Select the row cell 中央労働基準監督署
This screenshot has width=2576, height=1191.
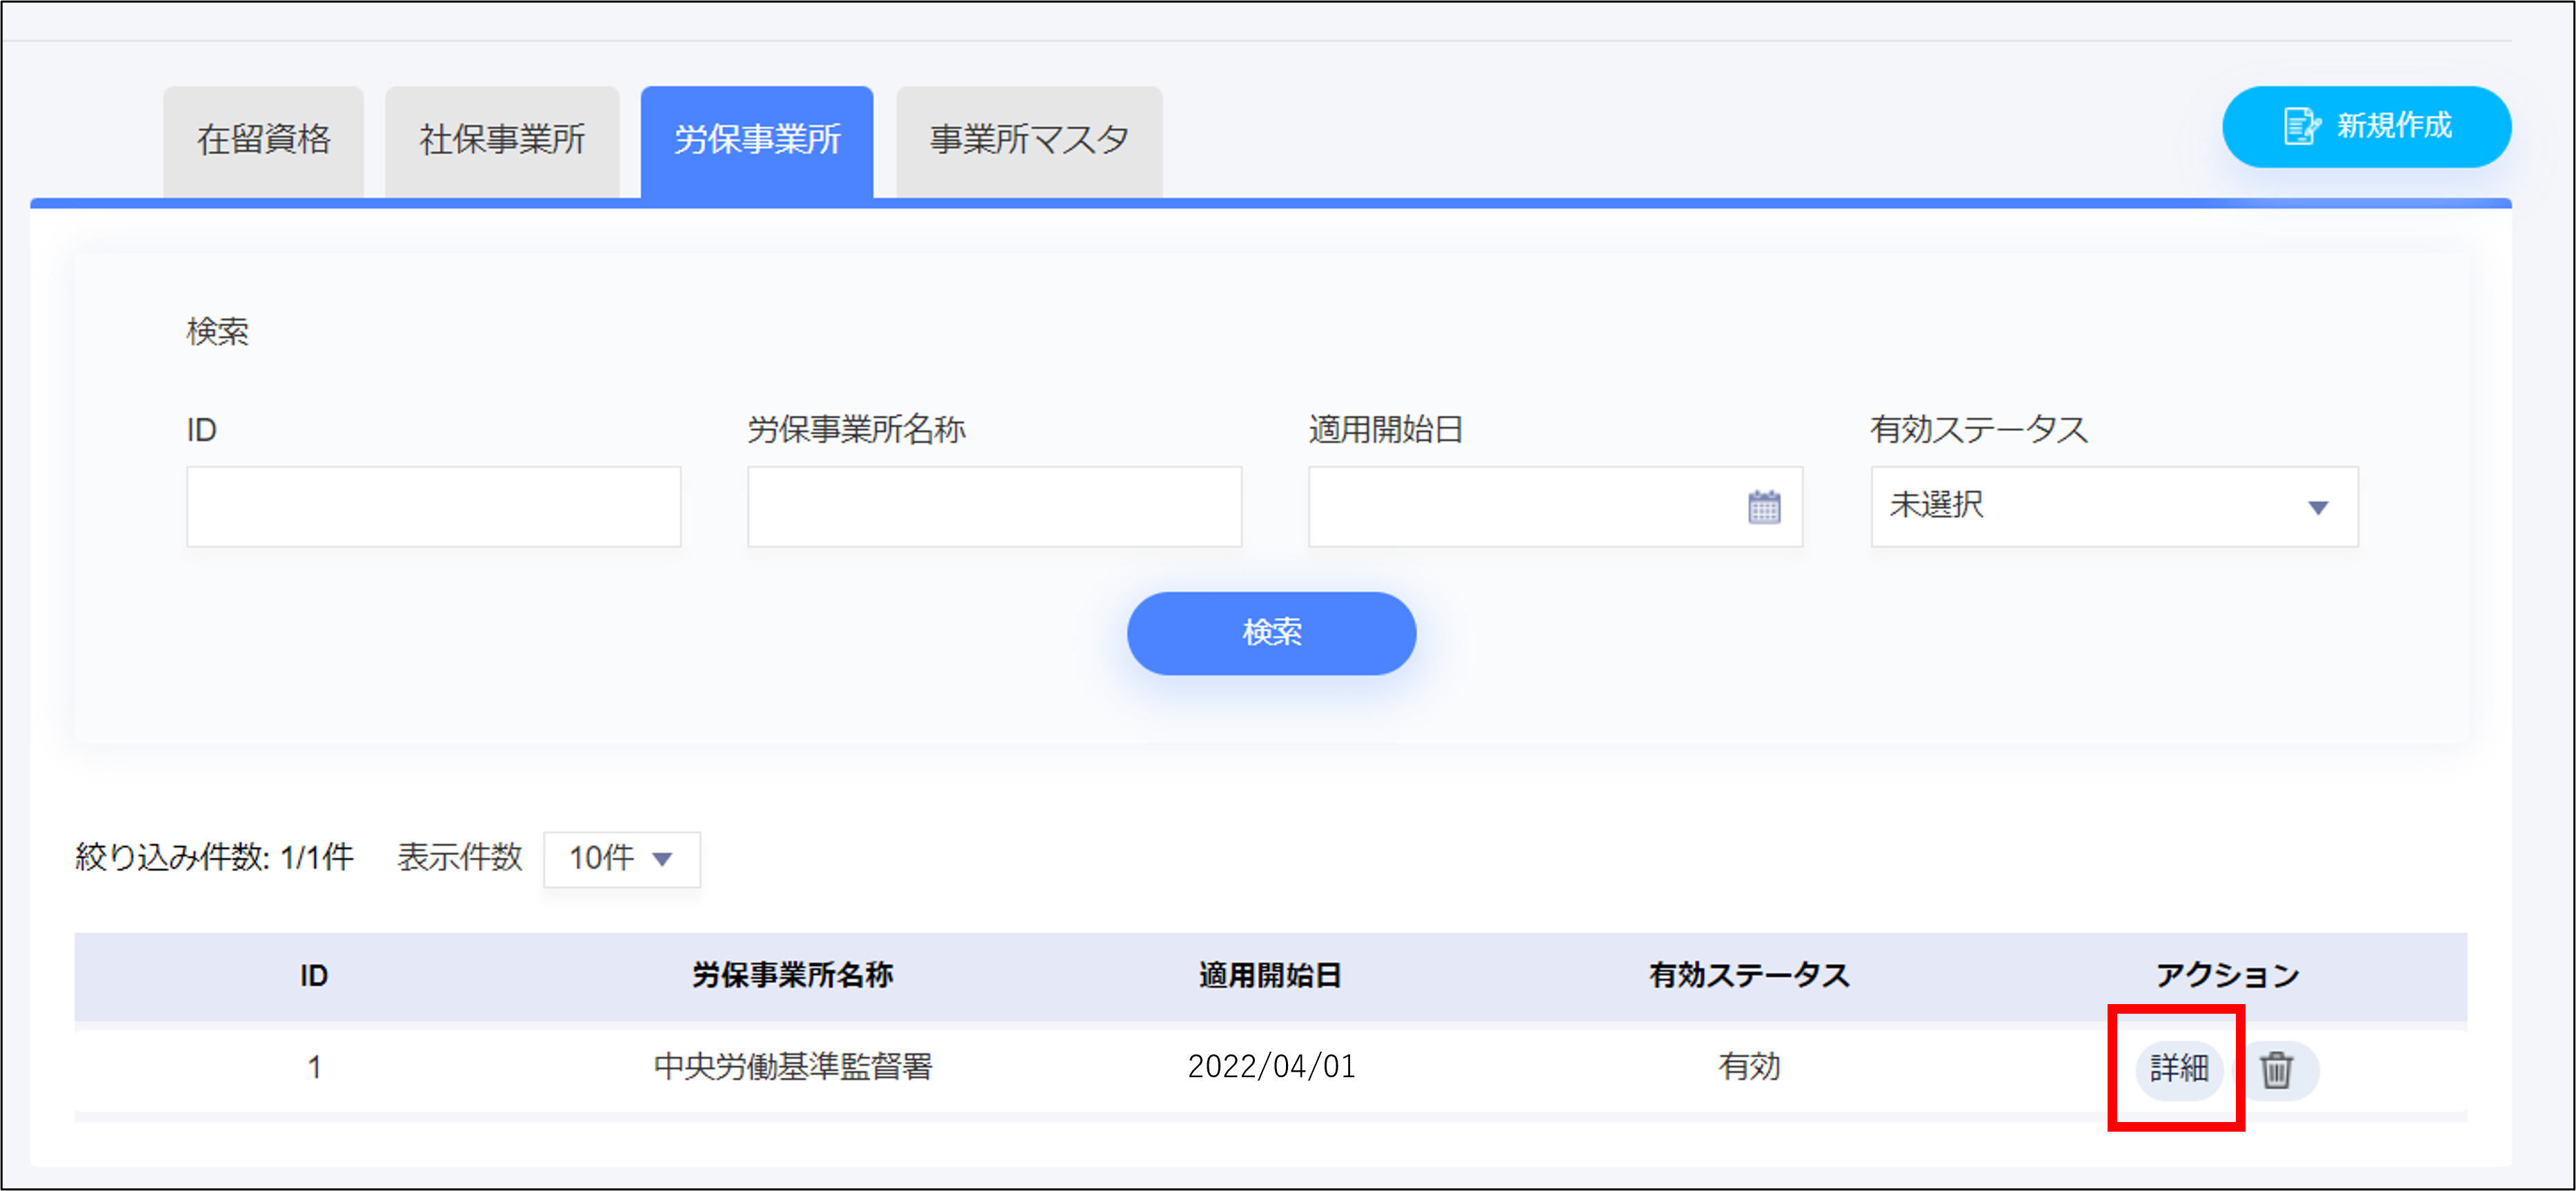coord(792,1067)
